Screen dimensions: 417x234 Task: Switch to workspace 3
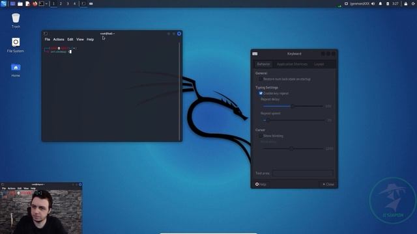(x=68, y=4)
